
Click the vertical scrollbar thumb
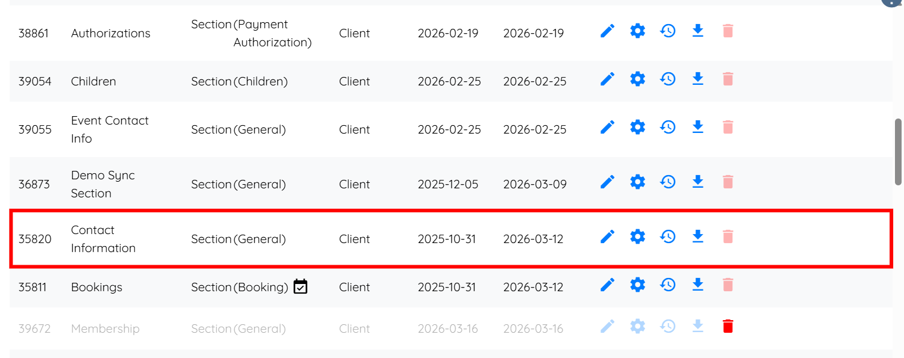click(898, 153)
